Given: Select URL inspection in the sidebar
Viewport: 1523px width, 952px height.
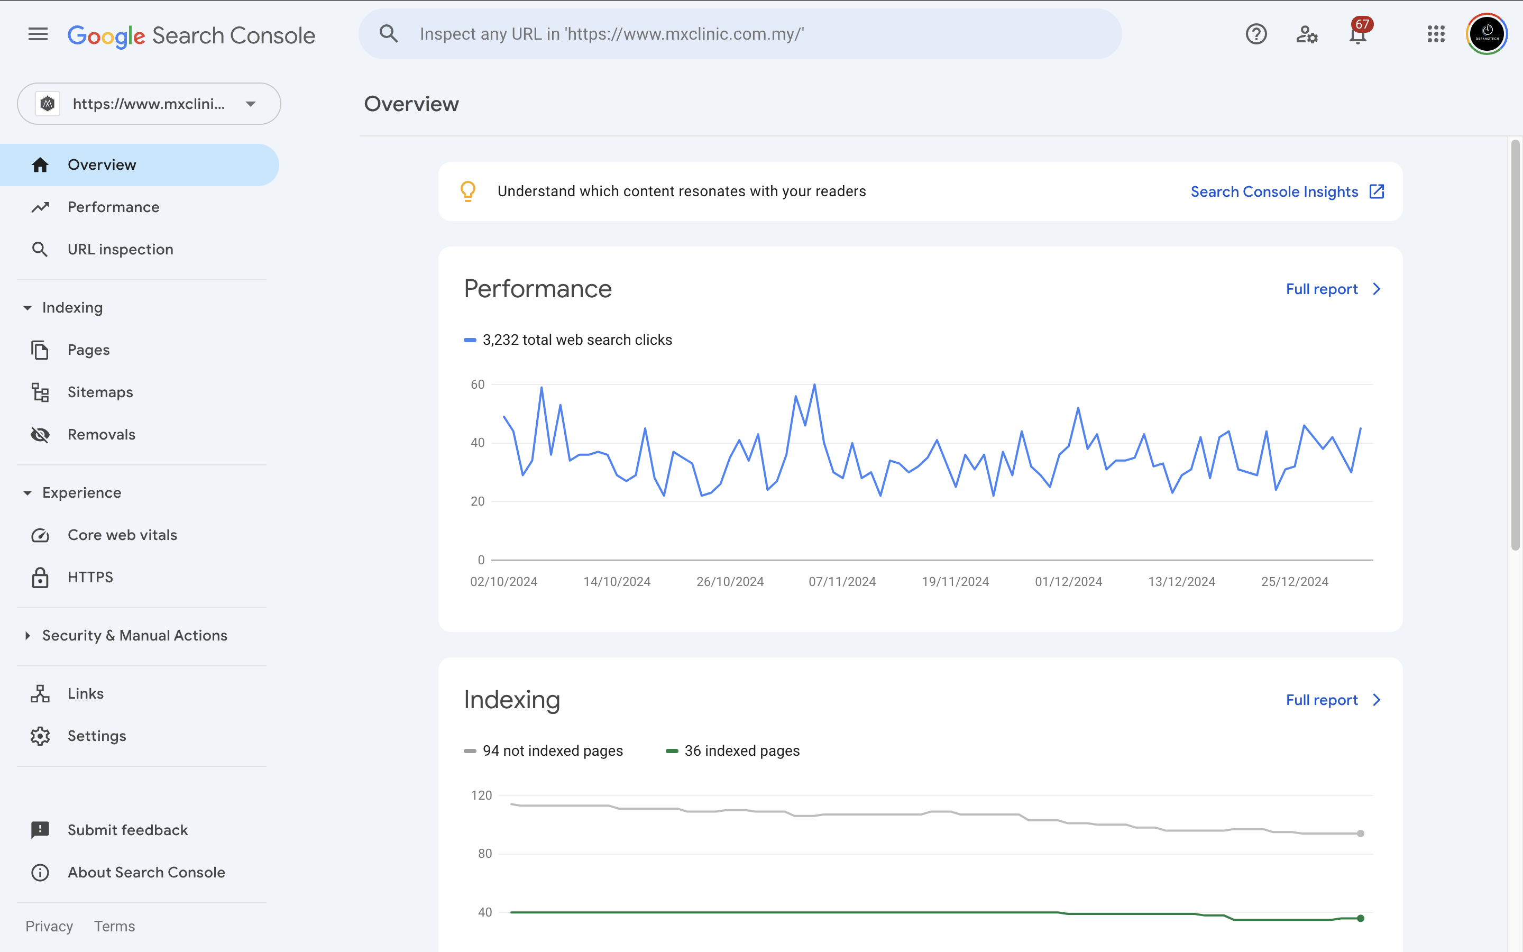Looking at the screenshot, I should coord(120,249).
